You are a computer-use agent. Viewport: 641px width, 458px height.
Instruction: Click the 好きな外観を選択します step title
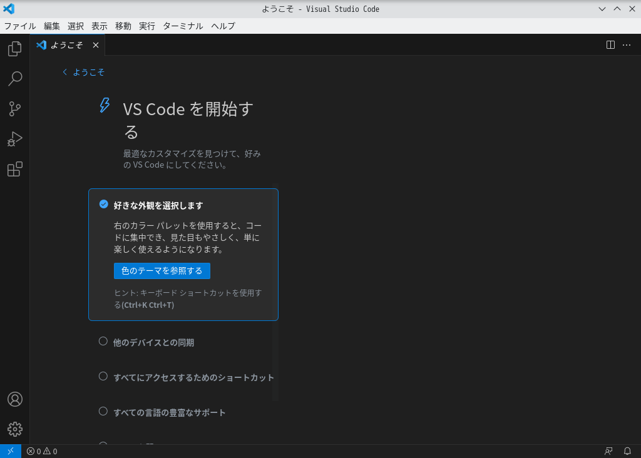point(158,205)
